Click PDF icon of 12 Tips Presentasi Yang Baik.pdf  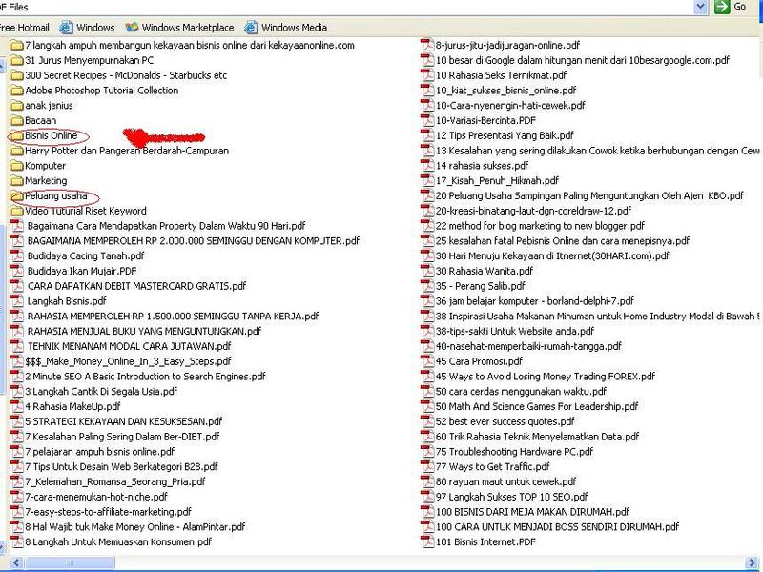[427, 135]
